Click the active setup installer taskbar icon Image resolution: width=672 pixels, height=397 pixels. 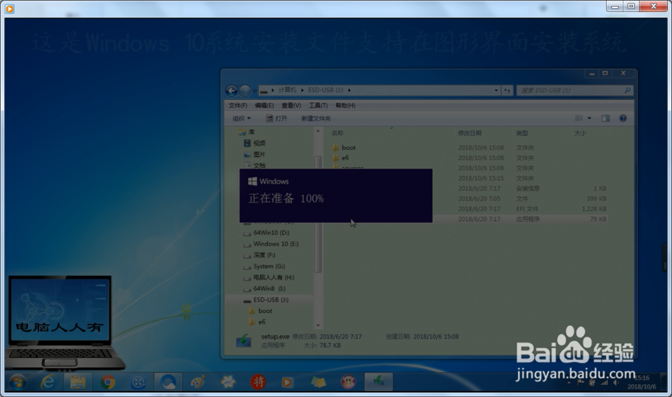(x=378, y=382)
